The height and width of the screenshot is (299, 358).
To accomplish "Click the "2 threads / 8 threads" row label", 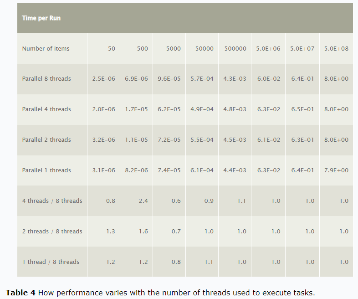I will coord(52,232).
